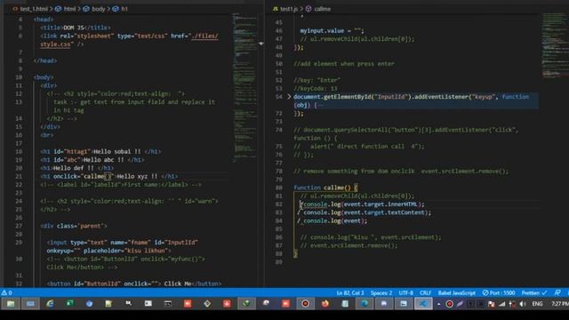The image size is (569, 320).
Task: Click the console.log(event); line
Action: (335, 221)
